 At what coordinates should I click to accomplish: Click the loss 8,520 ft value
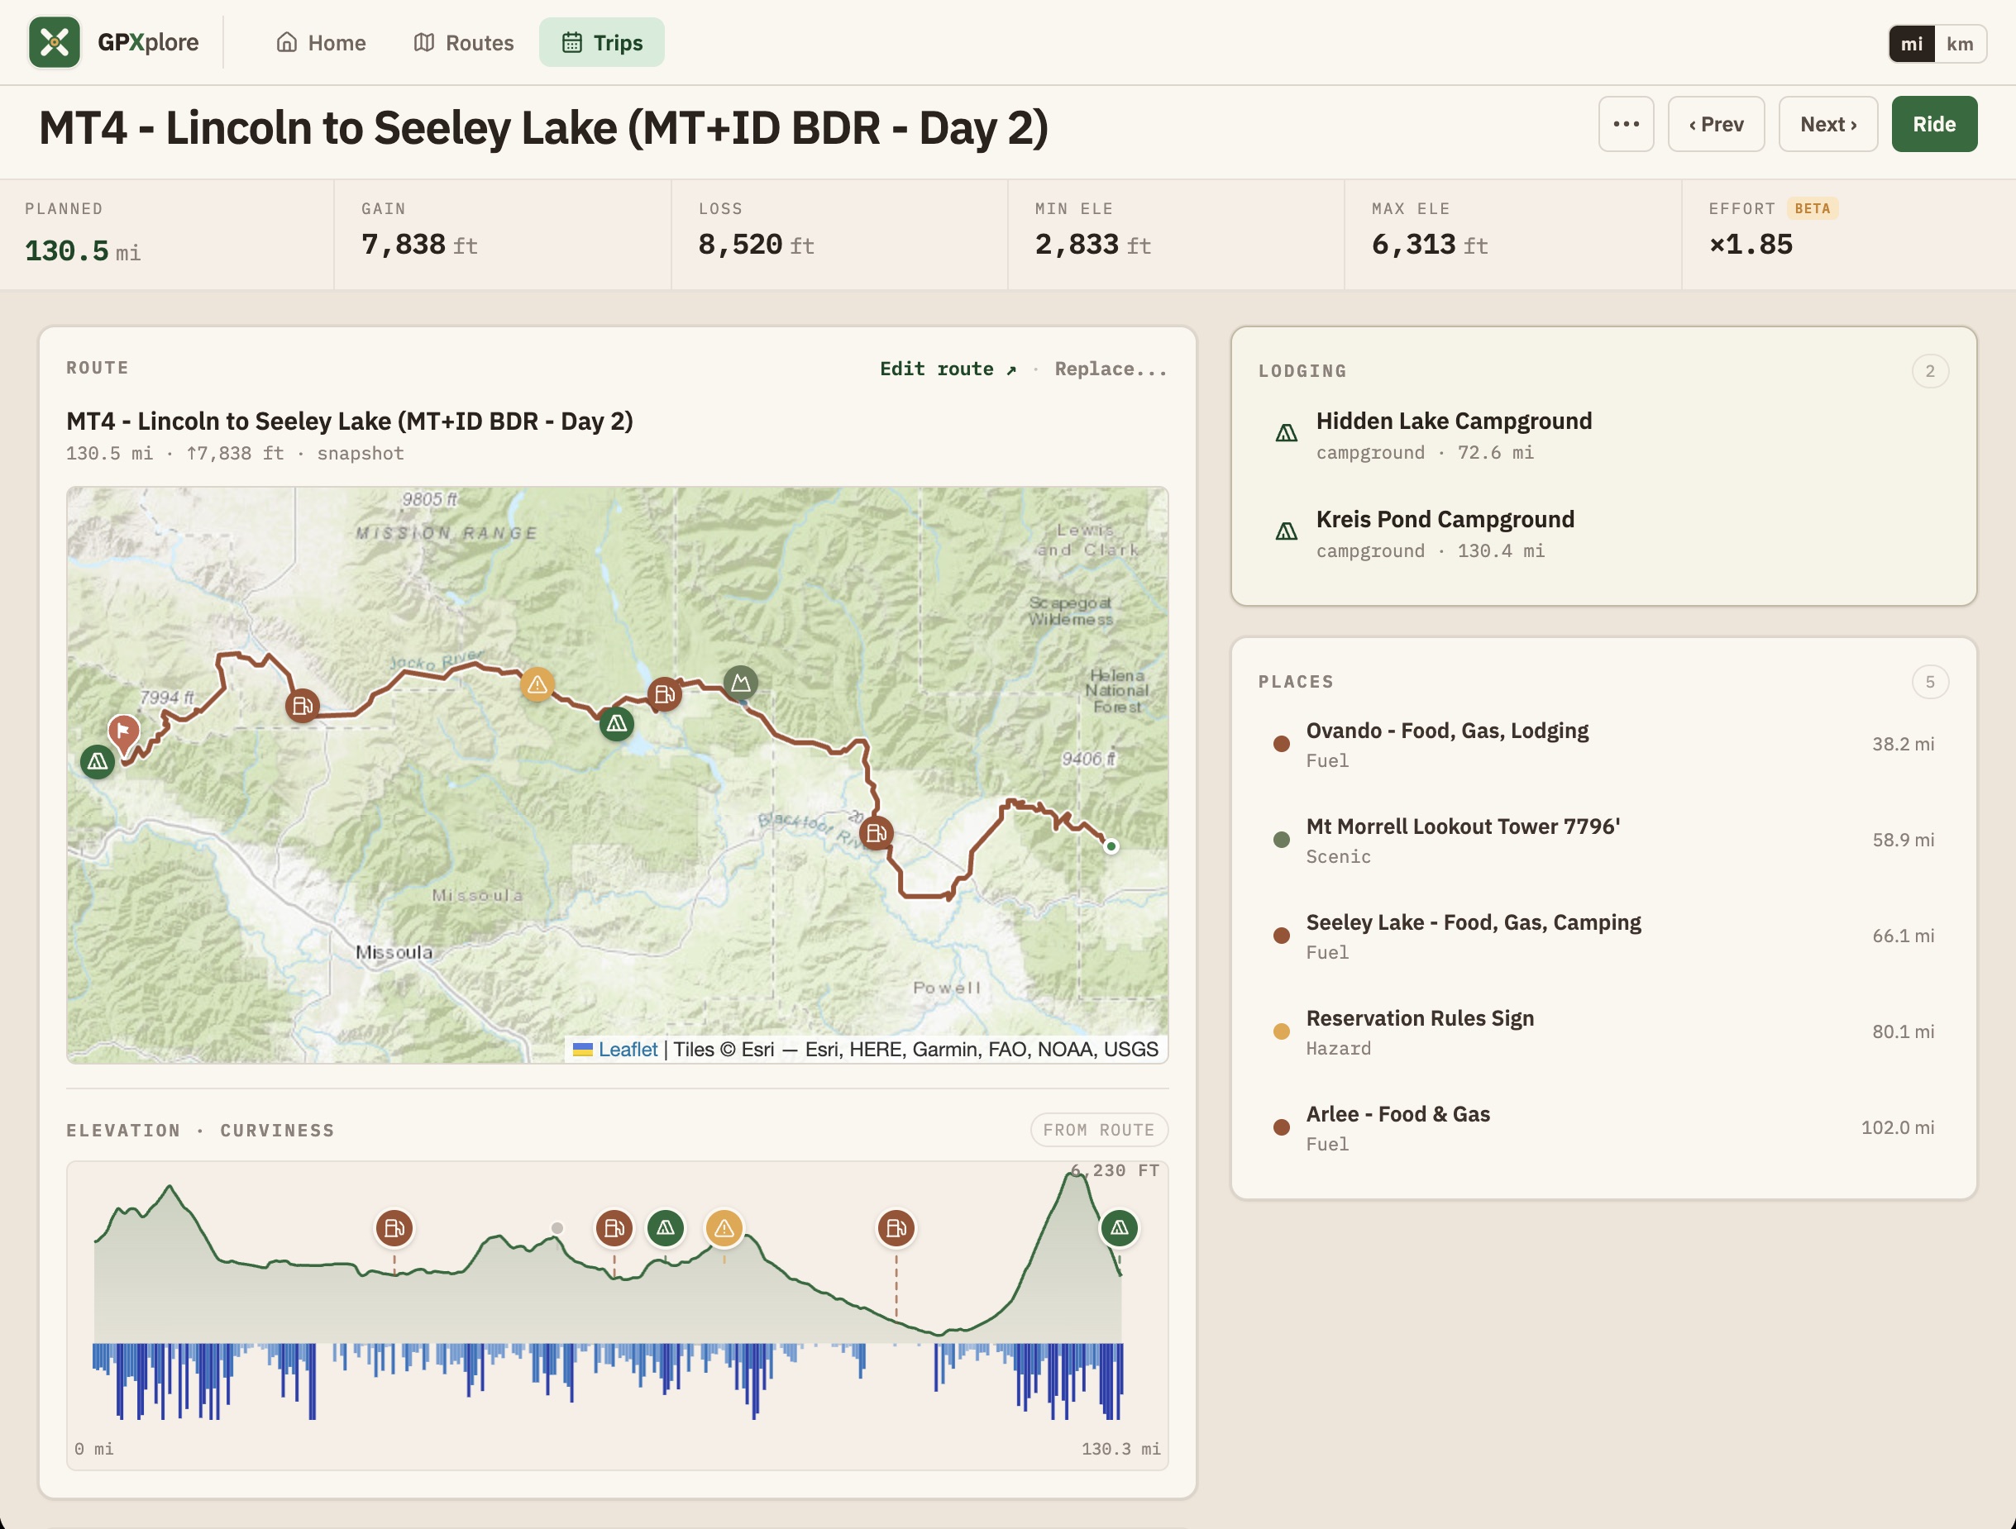(757, 244)
